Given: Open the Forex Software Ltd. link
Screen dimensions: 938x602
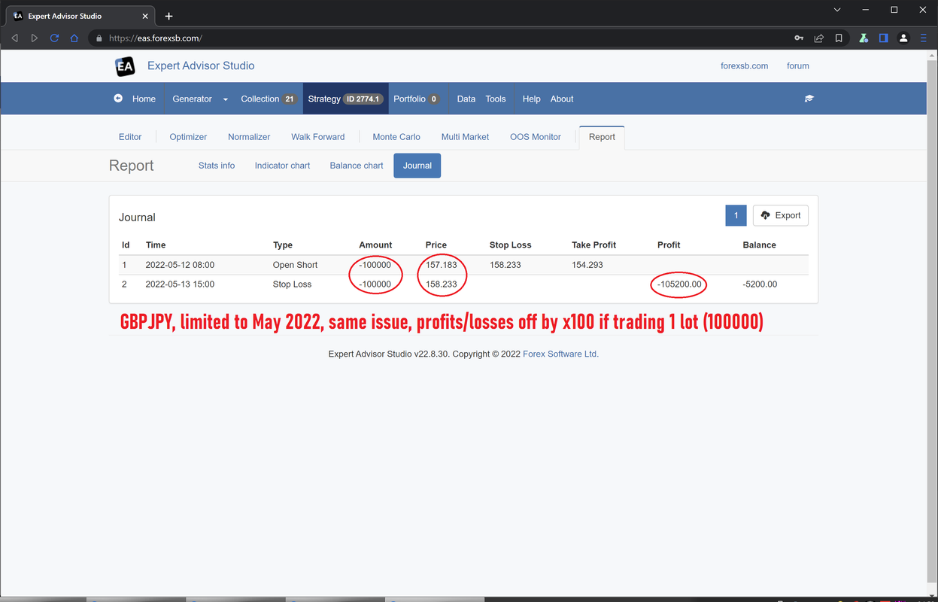Looking at the screenshot, I should pyautogui.click(x=561, y=354).
